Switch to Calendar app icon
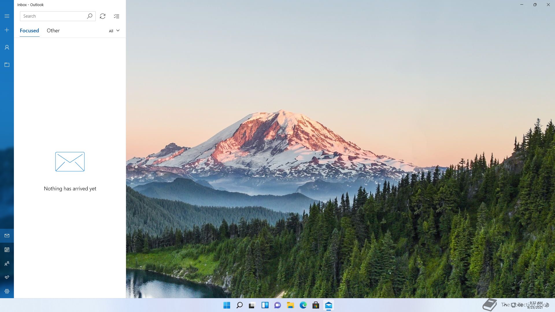This screenshot has width=555, height=312. (7, 250)
